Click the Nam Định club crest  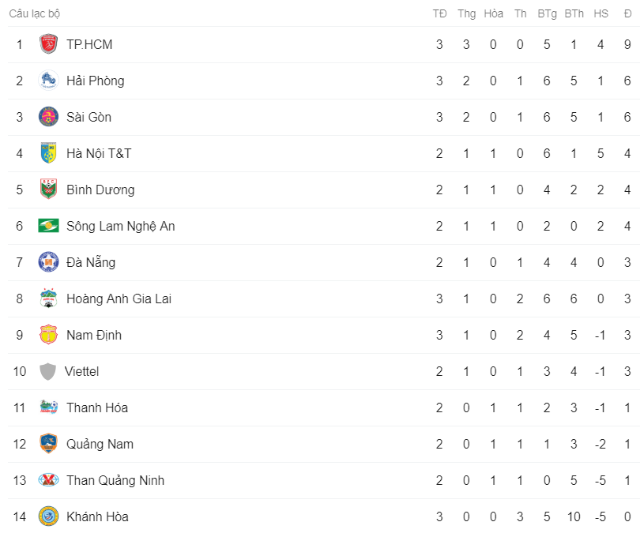tap(48, 335)
